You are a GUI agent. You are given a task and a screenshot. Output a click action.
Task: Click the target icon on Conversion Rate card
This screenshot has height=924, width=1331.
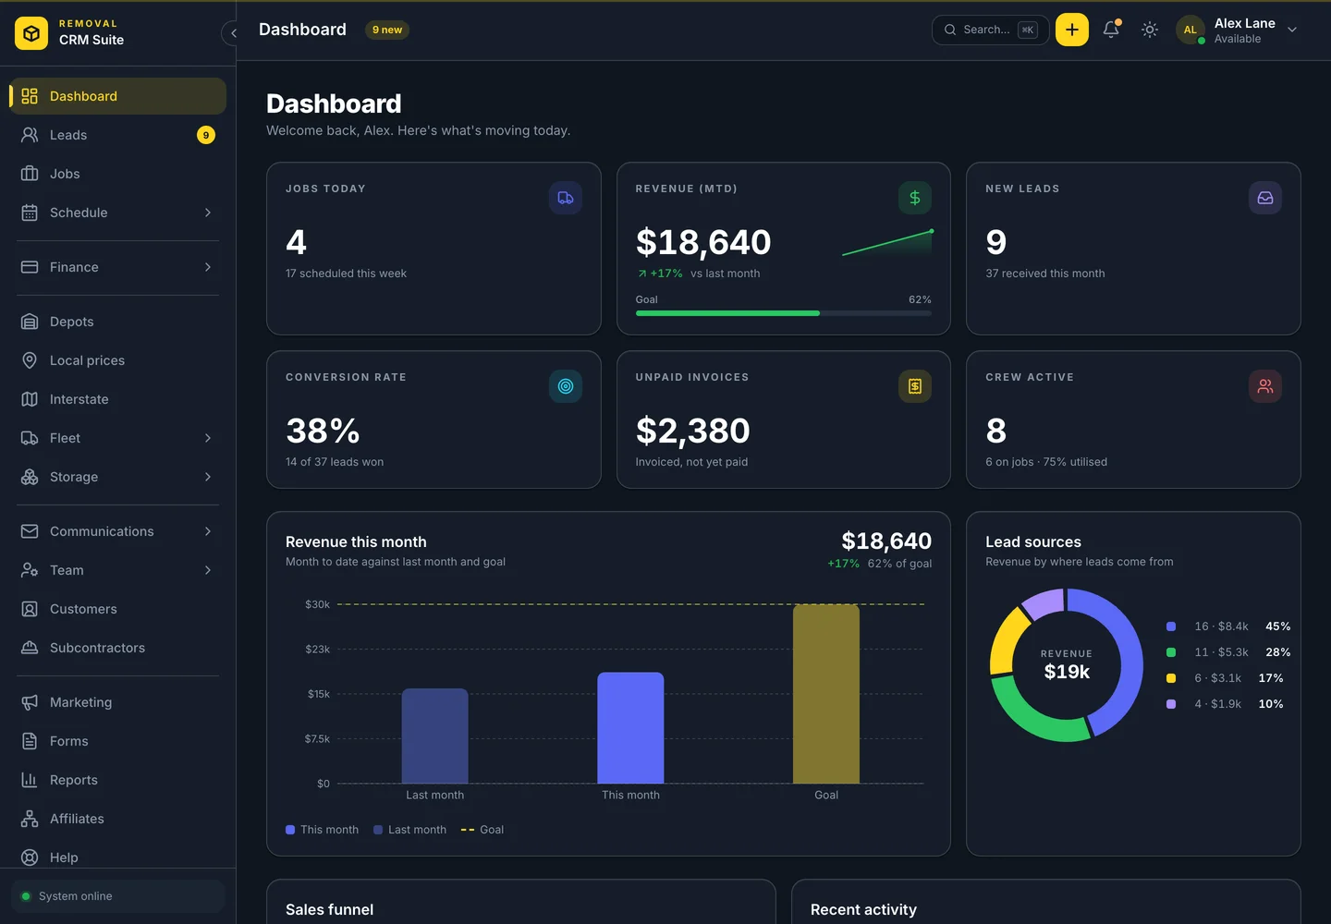click(x=566, y=386)
